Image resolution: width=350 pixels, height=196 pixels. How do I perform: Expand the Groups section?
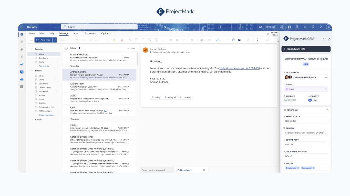[32, 119]
